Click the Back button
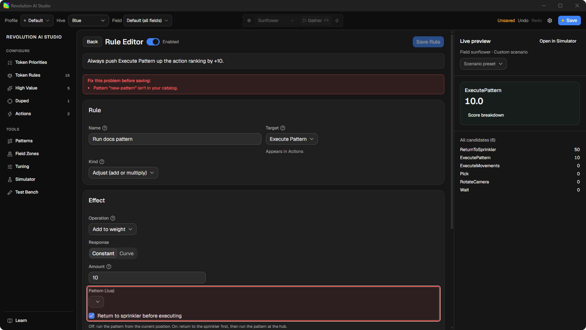The image size is (586, 330). pyautogui.click(x=92, y=42)
